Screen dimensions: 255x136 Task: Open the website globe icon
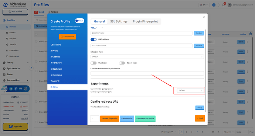(25, 89)
